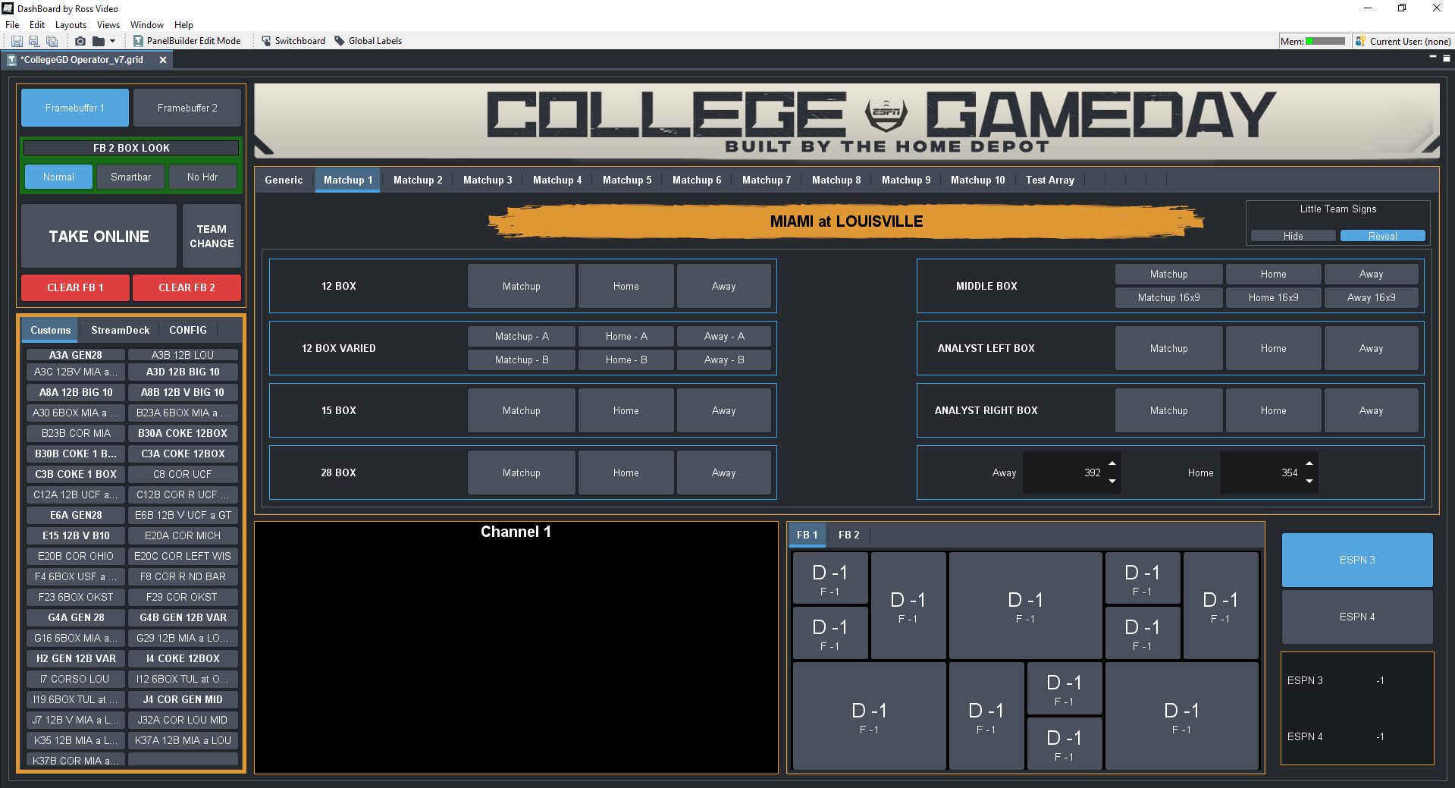Click the Mem usage bar
Screen dimensions: 1455x788
pos(1325,41)
